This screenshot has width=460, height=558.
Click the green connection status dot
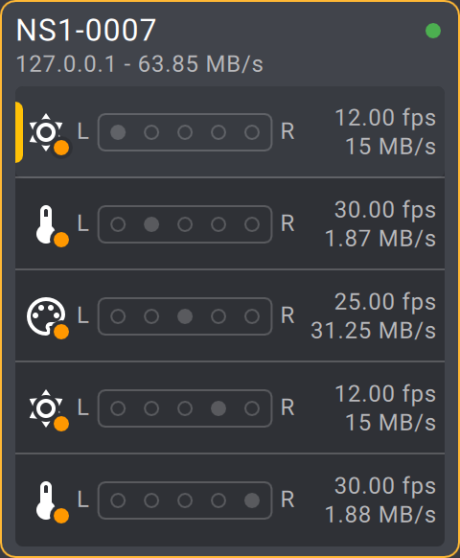433,31
